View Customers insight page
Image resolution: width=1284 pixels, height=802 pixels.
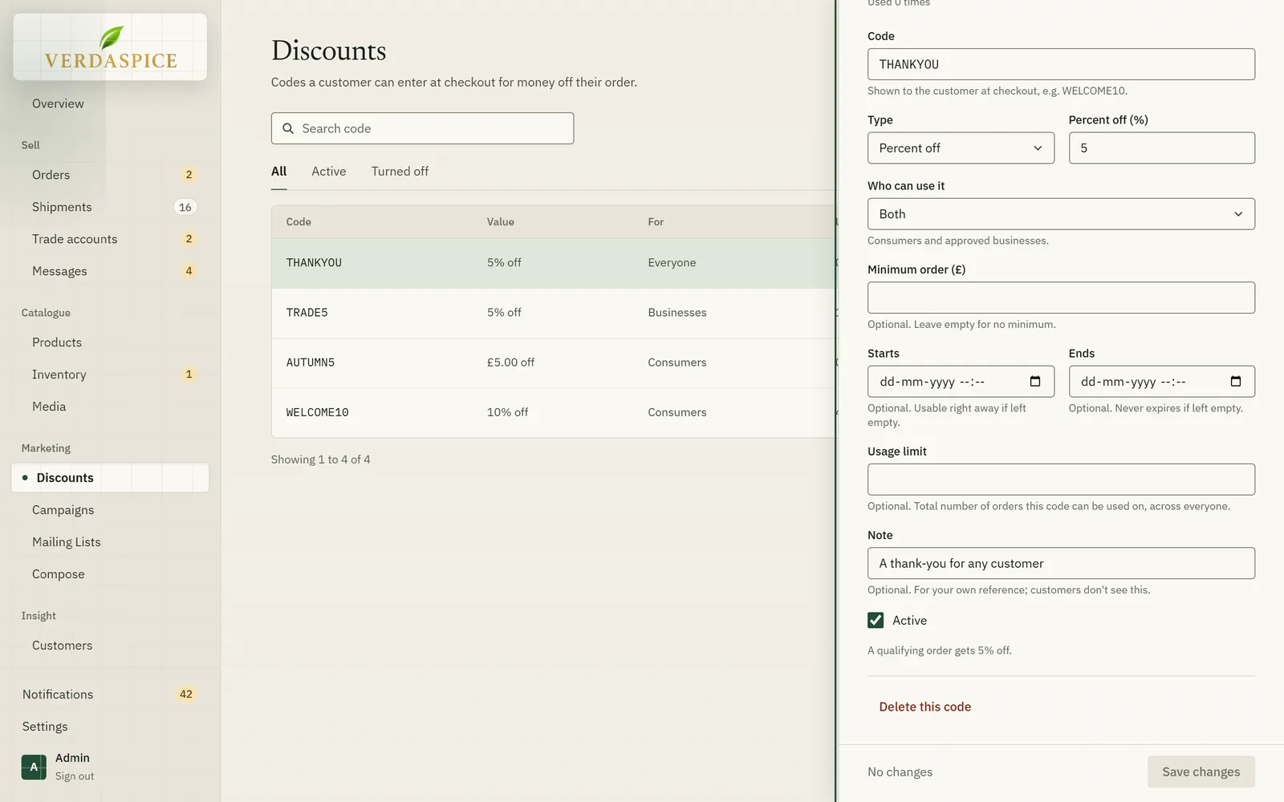click(x=110, y=646)
